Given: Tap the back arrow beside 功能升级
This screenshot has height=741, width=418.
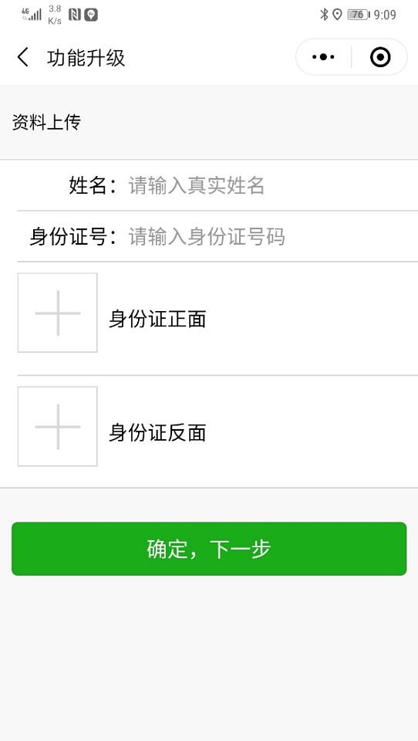Looking at the screenshot, I should [x=22, y=57].
